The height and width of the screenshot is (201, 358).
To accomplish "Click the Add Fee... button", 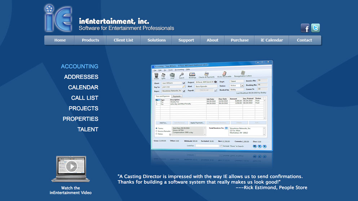I will pos(163,123).
